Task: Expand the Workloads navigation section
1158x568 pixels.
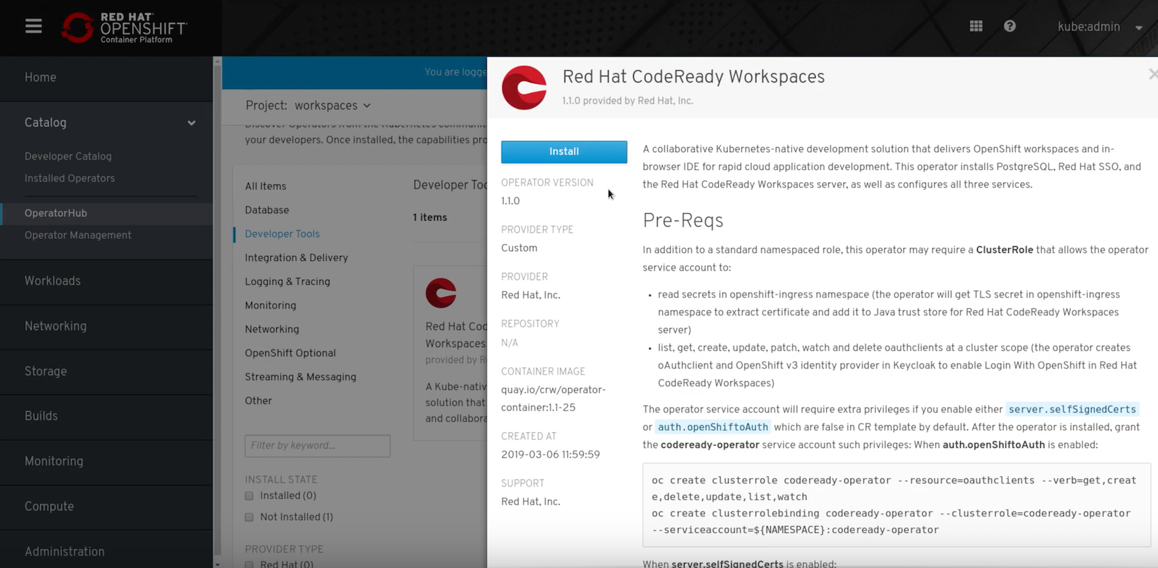Action: point(106,281)
